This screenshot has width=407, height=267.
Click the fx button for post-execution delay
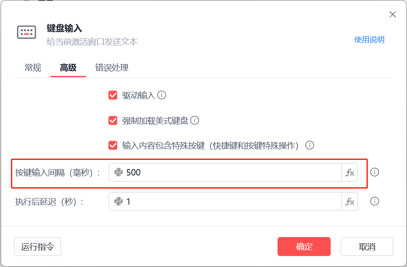click(350, 202)
